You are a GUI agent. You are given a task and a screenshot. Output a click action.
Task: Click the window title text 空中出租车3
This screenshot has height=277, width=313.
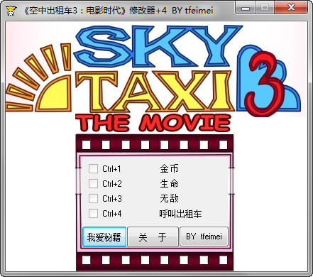pyautogui.click(x=53, y=11)
